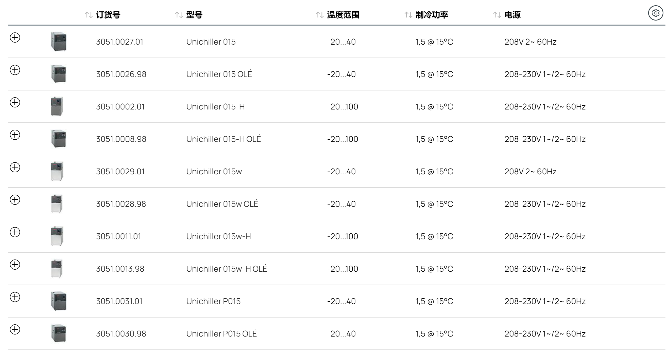Expand row for Unichiller 015-H
669x353 pixels.
click(15, 102)
